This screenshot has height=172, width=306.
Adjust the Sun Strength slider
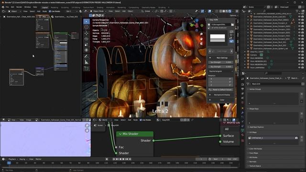[x=221, y=63]
